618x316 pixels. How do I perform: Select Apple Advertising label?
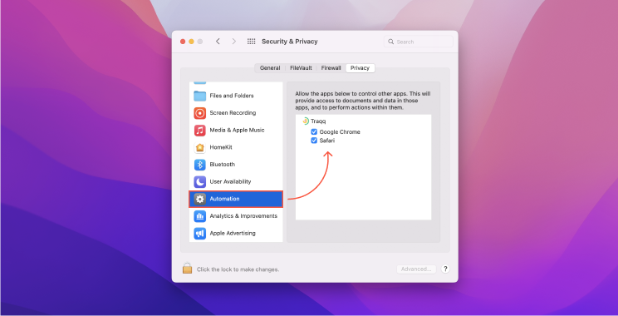[x=233, y=233]
